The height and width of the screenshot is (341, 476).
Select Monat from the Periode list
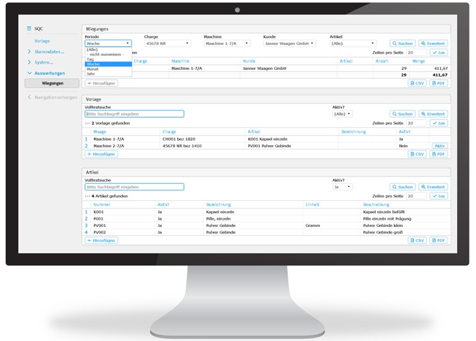pos(93,69)
